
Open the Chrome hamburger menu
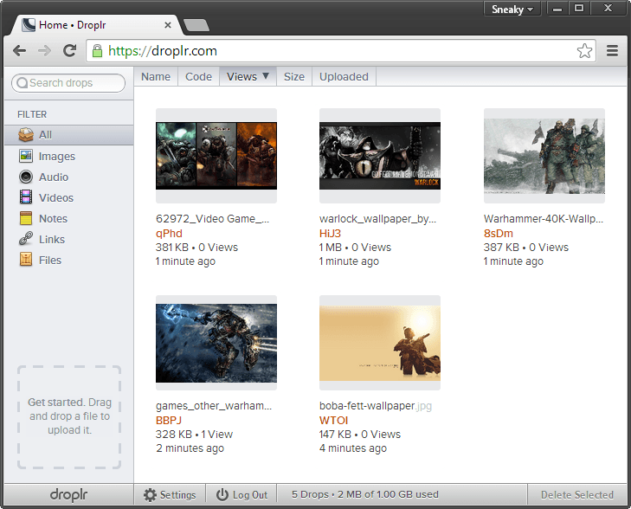612,51
